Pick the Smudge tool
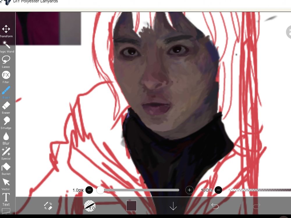This screenshot has height=218, width=291. (6, 123)
